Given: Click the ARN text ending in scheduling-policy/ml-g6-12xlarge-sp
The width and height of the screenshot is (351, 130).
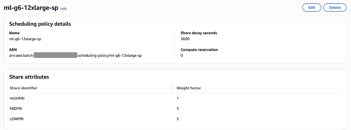Looking at the screenshot, I should click(x=110, y=55).
